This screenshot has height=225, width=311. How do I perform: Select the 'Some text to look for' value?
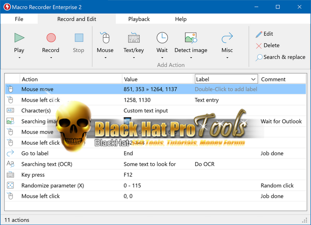pos(150,164)
